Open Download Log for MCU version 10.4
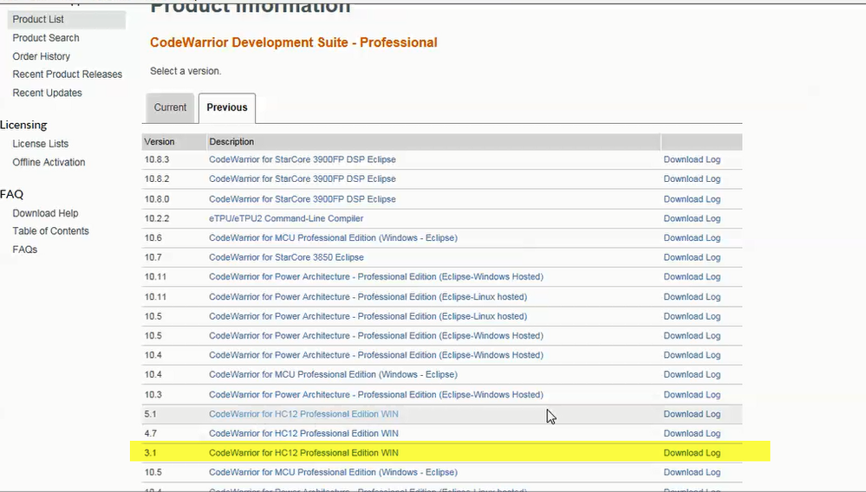Viewport: 866px width, 492px height. (x=692, y=374)
